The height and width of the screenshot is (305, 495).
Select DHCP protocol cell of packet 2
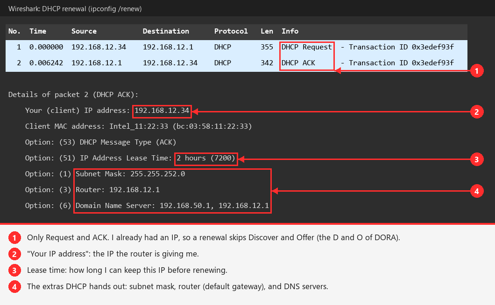click(x=223, y=63)
